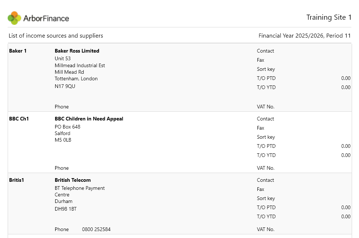Click British Telecom T/O YTD value 0.00

(346, 216)
